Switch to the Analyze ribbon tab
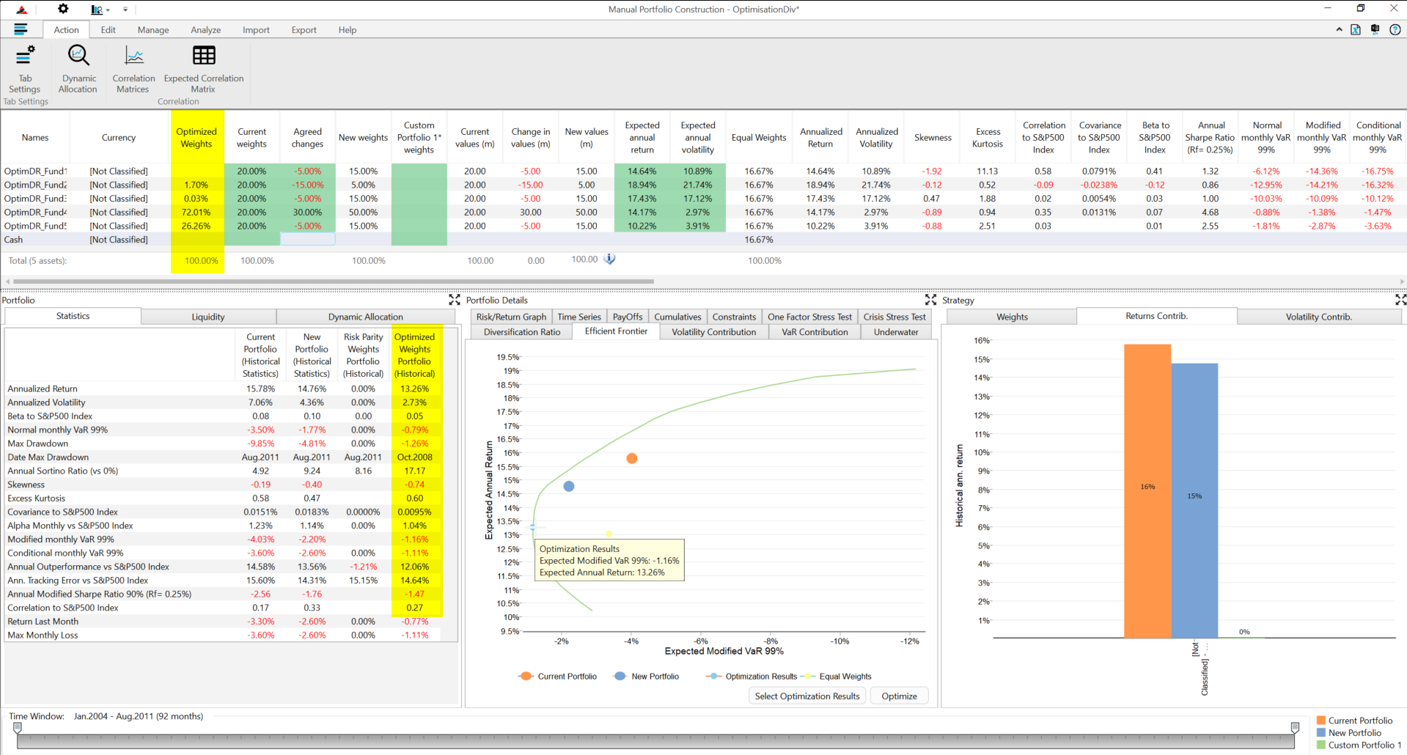The width and height of the screenshot is (1407, 755). pos(205,30)
